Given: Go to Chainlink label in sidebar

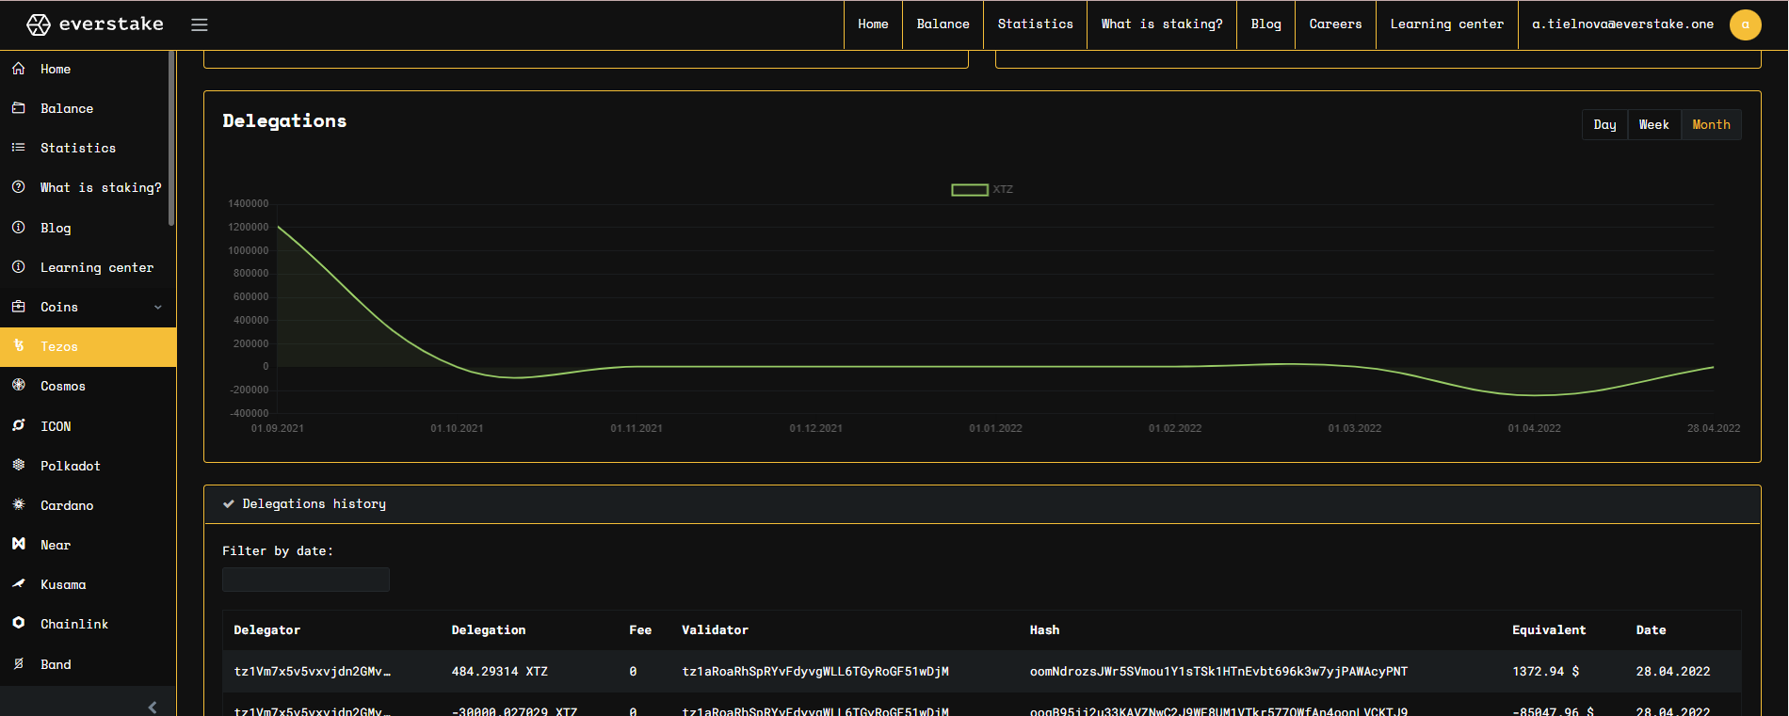Looking at the screenshot, I should [x=74, y=625].
